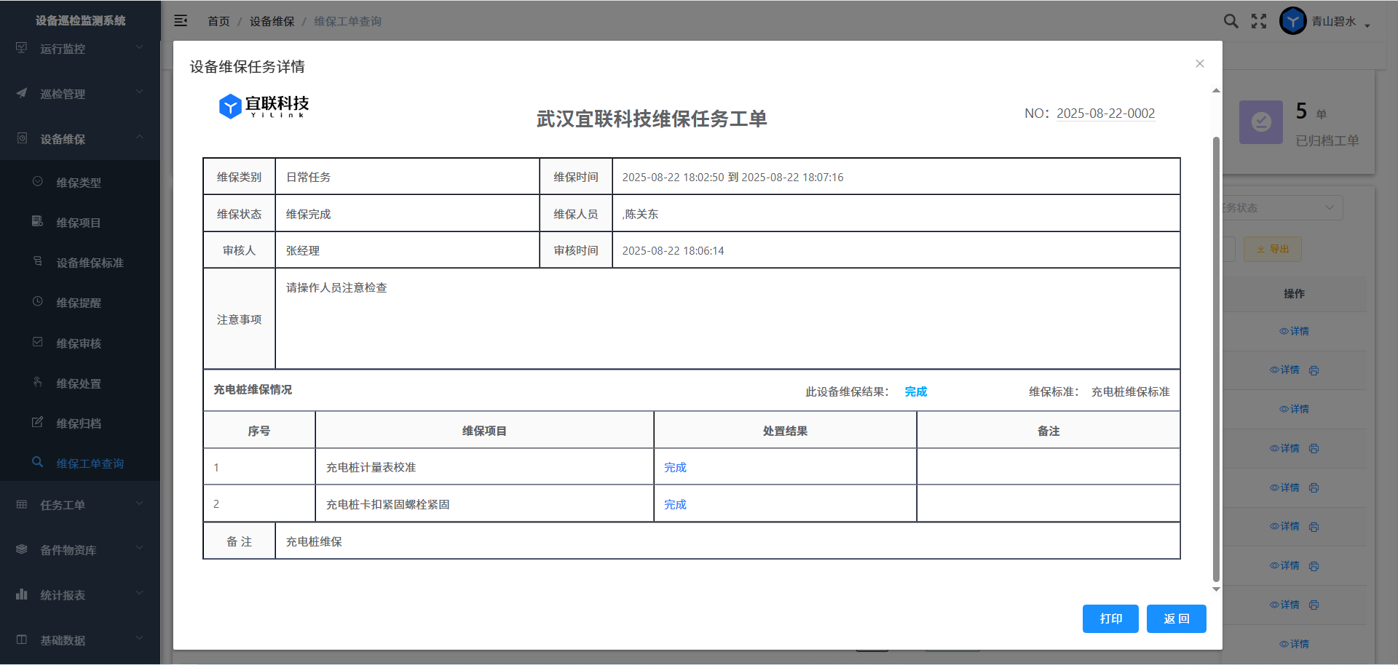Click the 宜联科技 logo in work order
Viewport: 1398px width, 665px height.
click(x=264, y=106)
